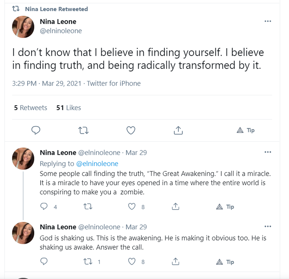Screen dimensions: 289x279
Task: Retweet the main tweet about finding truth
Action: (x=83, y=130)
